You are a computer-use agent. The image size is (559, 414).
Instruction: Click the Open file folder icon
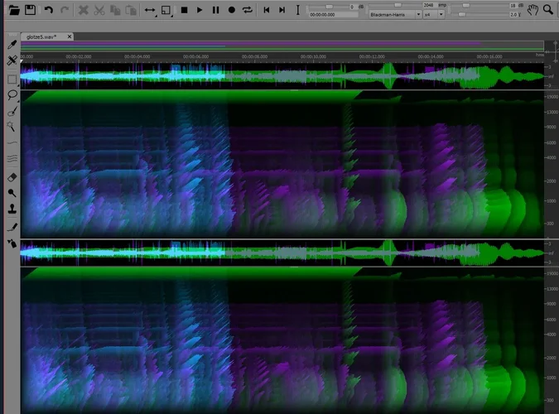point(13,10)
